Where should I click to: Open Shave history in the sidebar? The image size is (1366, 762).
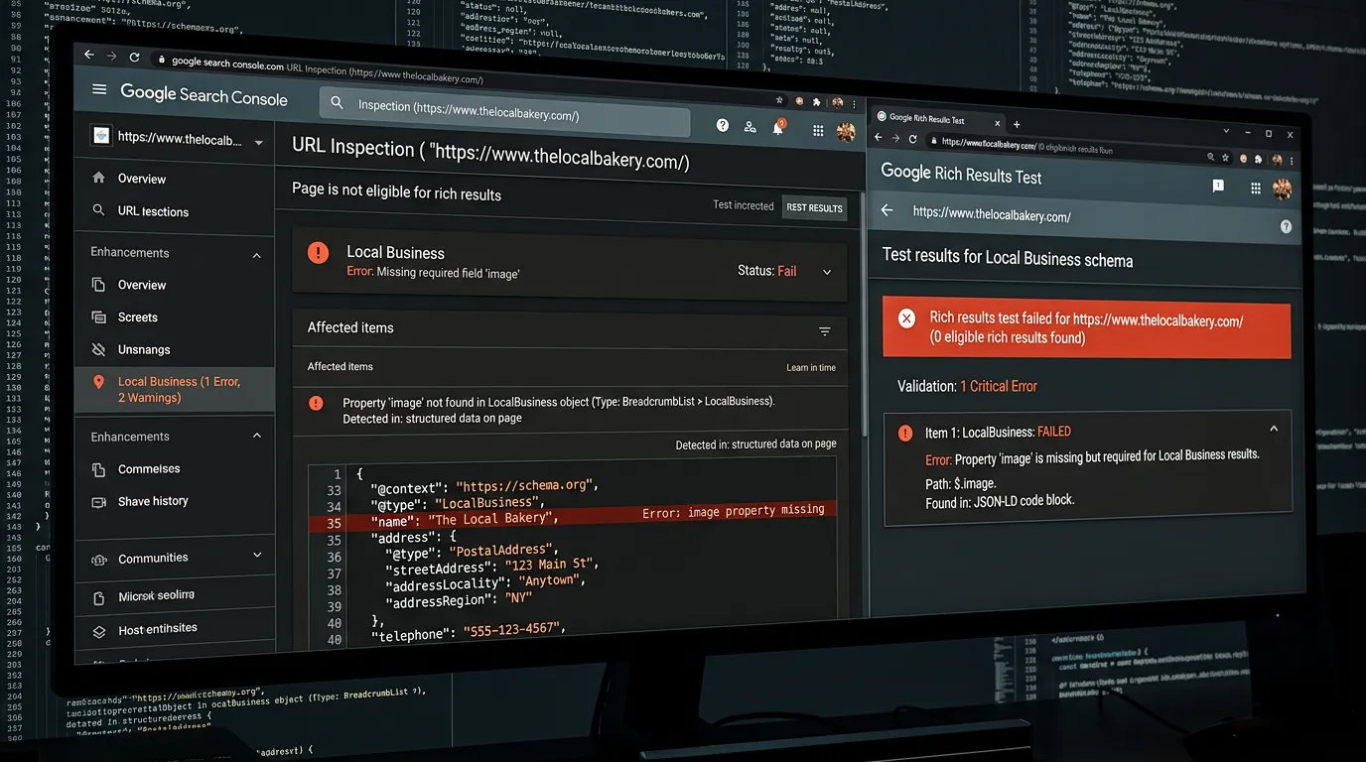153,501
